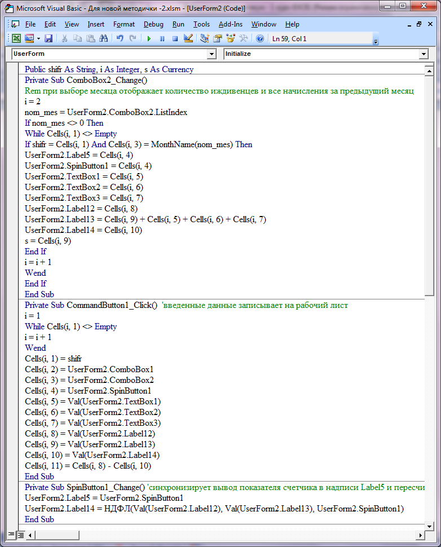Image resolution: width=441 pixels, height=547 pixels.
Task: Run the macro with the green play icon
Action: [x=149, y=38]
